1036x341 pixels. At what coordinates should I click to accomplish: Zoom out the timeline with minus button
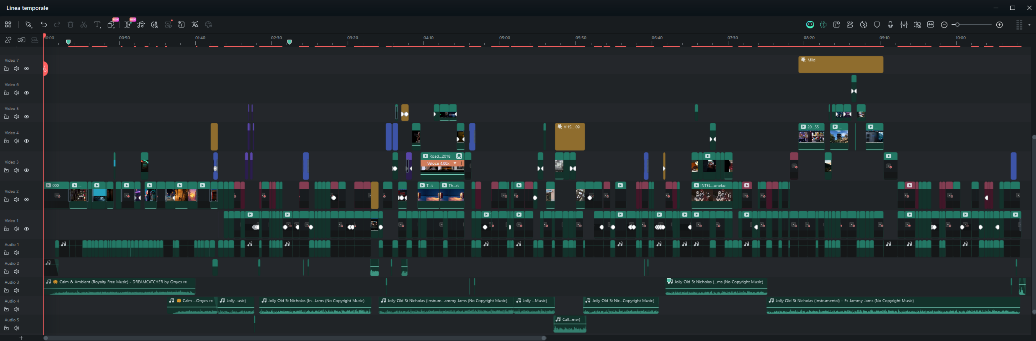pos(944,25)
